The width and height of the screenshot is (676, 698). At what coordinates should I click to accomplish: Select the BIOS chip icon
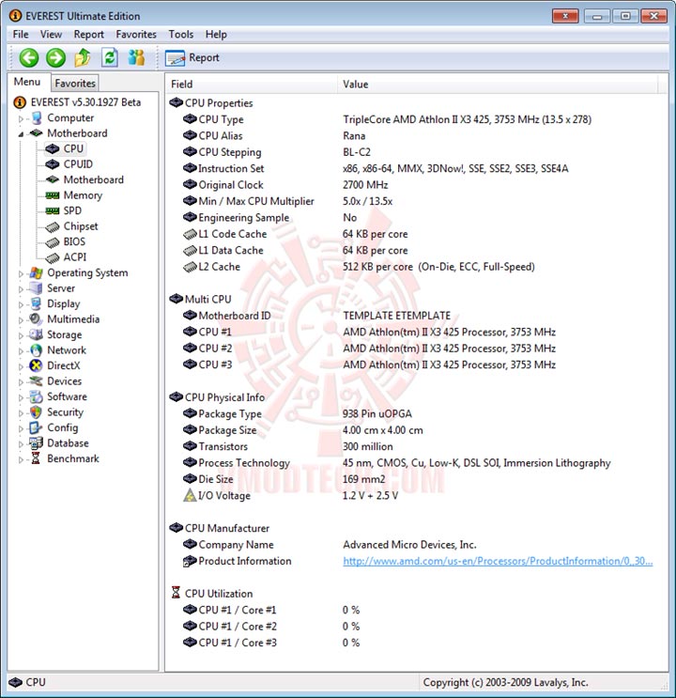point(53,242)
